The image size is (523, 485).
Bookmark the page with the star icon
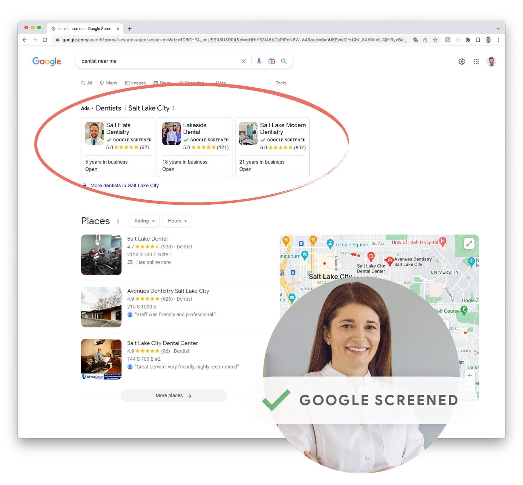point(435,40)
